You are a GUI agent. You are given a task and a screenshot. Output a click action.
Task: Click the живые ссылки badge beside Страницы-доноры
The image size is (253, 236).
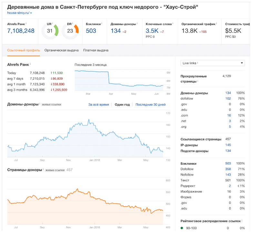[x=55, y=170]
